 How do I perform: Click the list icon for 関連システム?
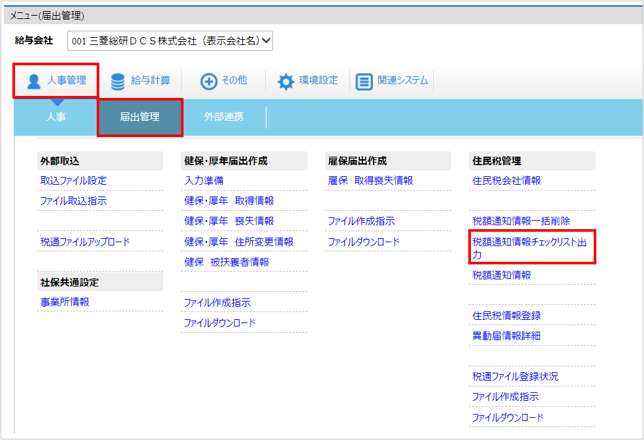[x=364, y=81]
